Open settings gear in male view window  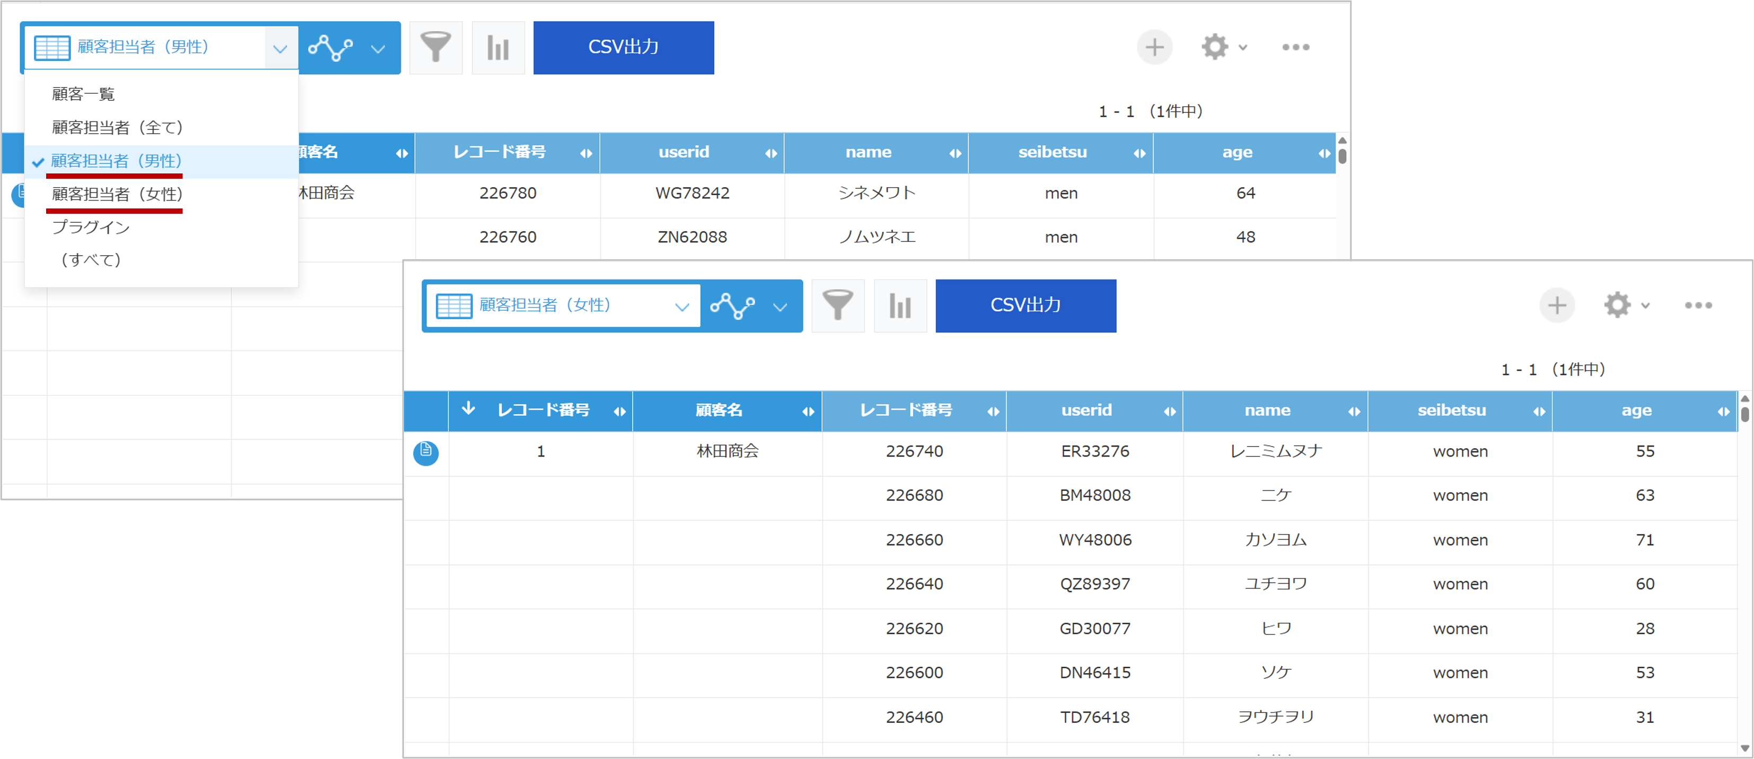tap(1215, 47)
